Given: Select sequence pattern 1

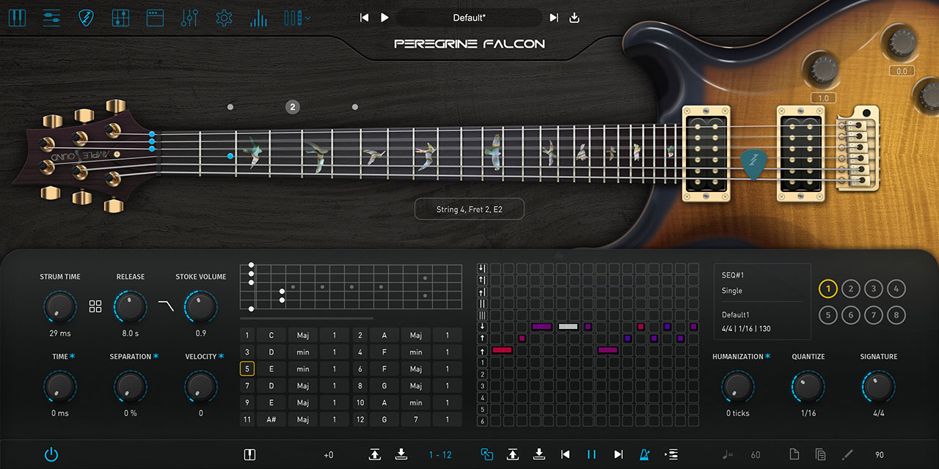Looking at the screenshot, I should [828, 289].
